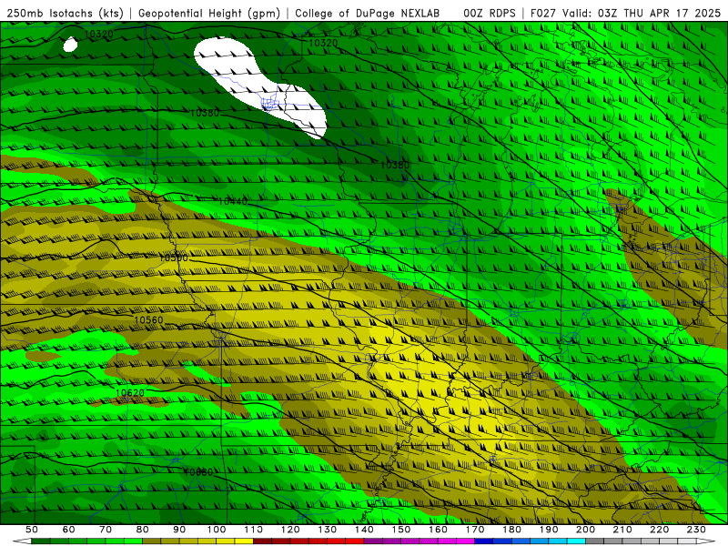Click the small white spot near top-left of map
Screen dimensions: 728x546
[70, 45]
